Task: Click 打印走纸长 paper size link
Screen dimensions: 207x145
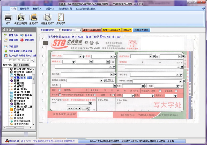Action: (66, 37)
